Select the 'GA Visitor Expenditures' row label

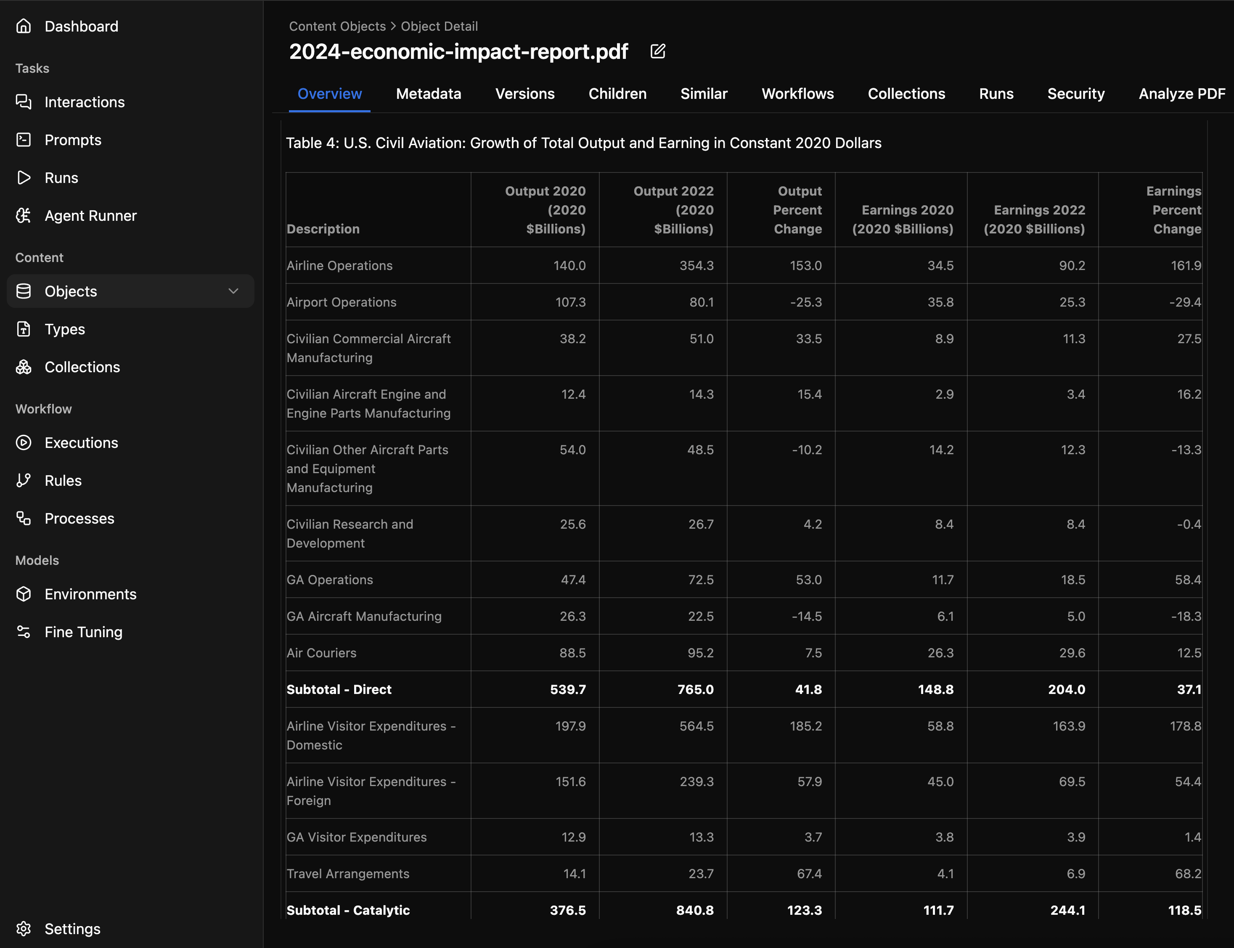click(x=357, y=837)
